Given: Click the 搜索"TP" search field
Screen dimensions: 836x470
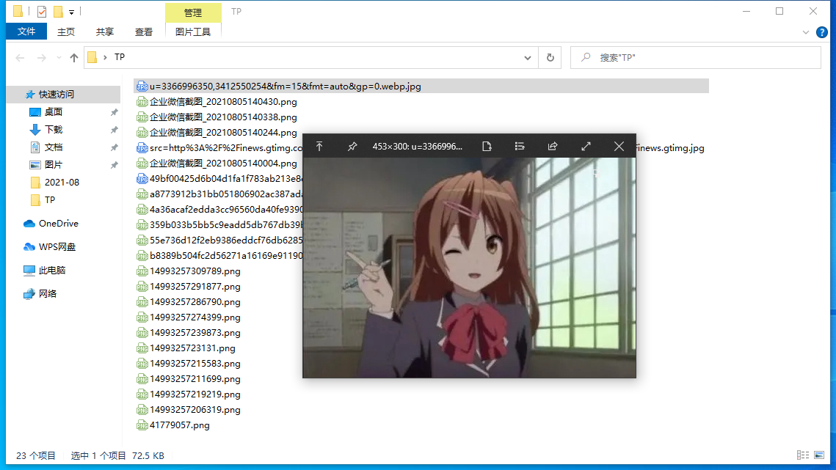Looking at the screenshot, I should click(696, 57).
